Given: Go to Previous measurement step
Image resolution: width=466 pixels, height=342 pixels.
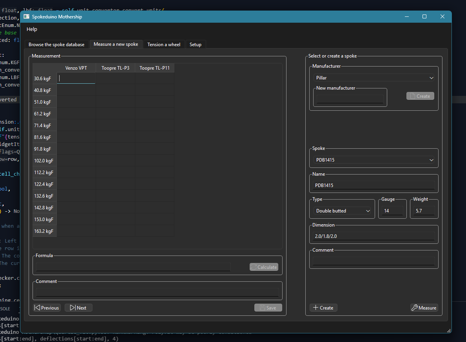Looking at the screenshot, I should click(46, 308).
